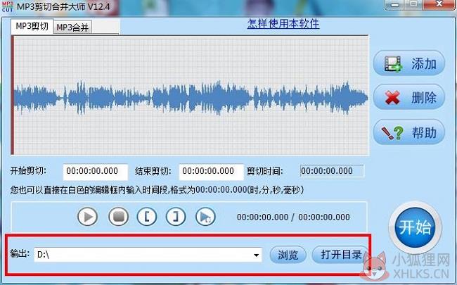Click the 添加 add file button
This screenshot has height=285, width=457.
(x=409, y=63)
